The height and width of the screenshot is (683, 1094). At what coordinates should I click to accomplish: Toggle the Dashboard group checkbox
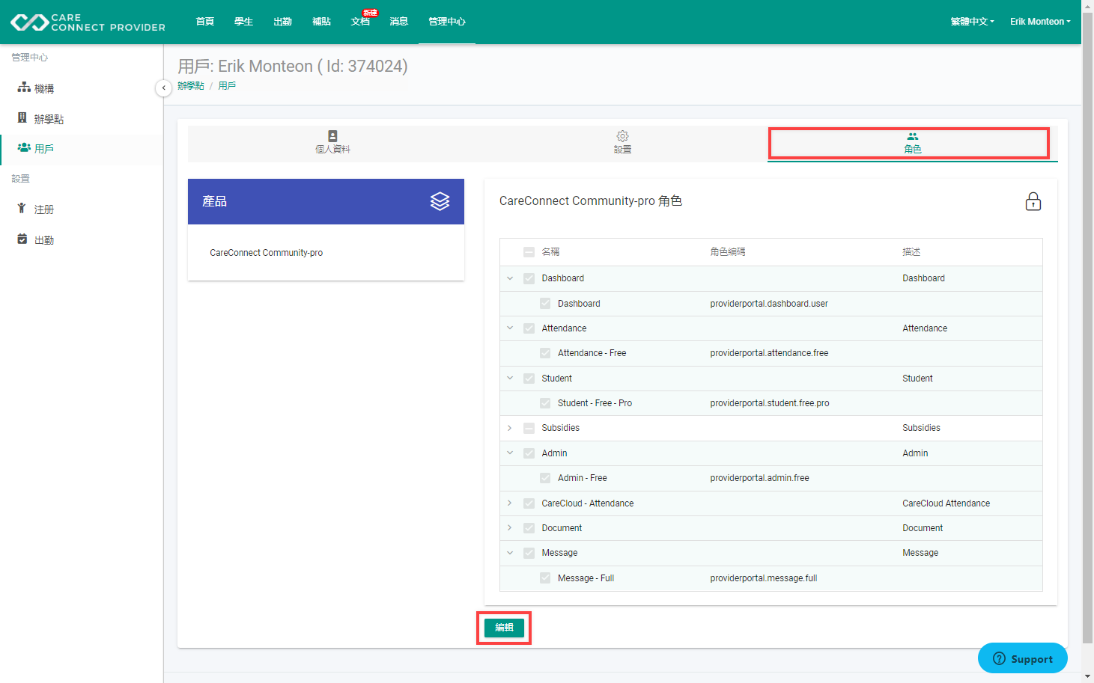[529, 278]
